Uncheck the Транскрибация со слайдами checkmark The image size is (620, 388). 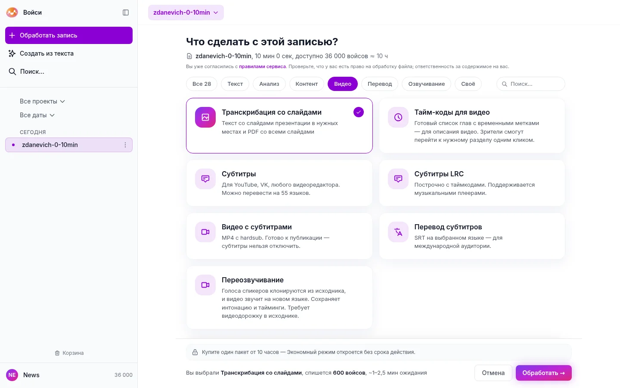pyautogui.click(x=359, y=112)
